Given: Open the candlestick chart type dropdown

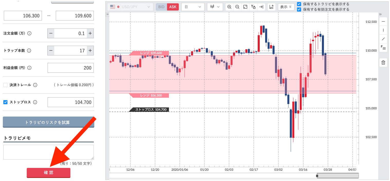Looking at the screenshot, I should [215, 7].
